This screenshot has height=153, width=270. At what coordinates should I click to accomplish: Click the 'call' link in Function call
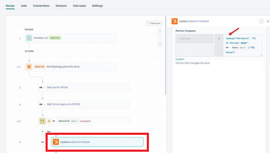click(x=46, y=38)
